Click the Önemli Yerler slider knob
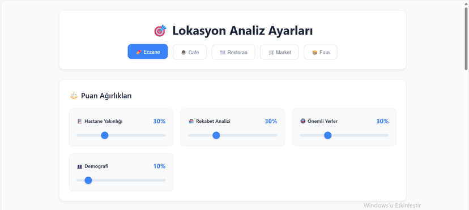469x210 pixels. 328,135
